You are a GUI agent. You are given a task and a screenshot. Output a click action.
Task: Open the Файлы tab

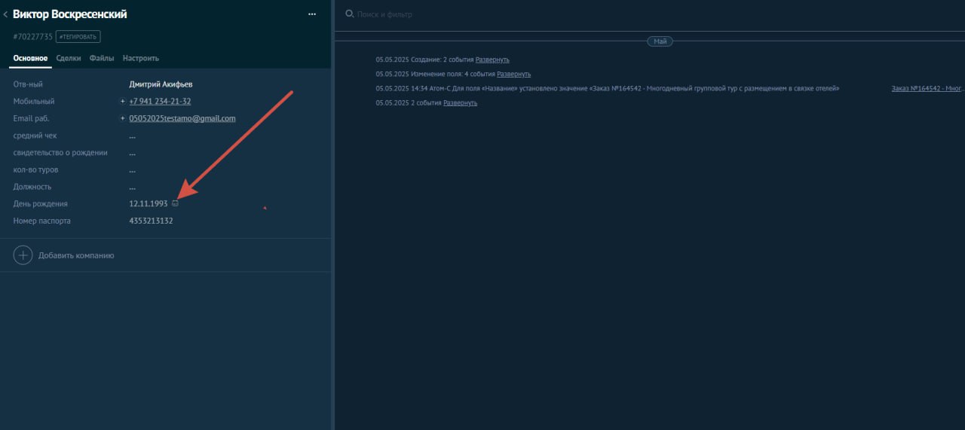click(x=102, y=58)
